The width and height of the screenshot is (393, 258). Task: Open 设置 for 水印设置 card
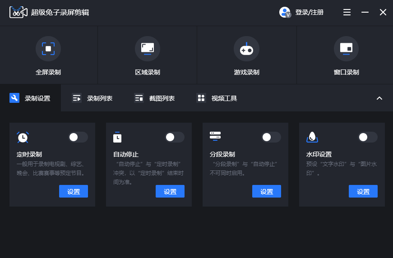(363, 192)
